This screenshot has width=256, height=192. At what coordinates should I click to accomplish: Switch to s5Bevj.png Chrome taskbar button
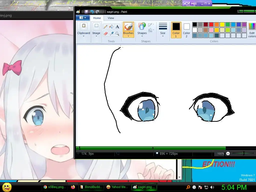[55, 187]
